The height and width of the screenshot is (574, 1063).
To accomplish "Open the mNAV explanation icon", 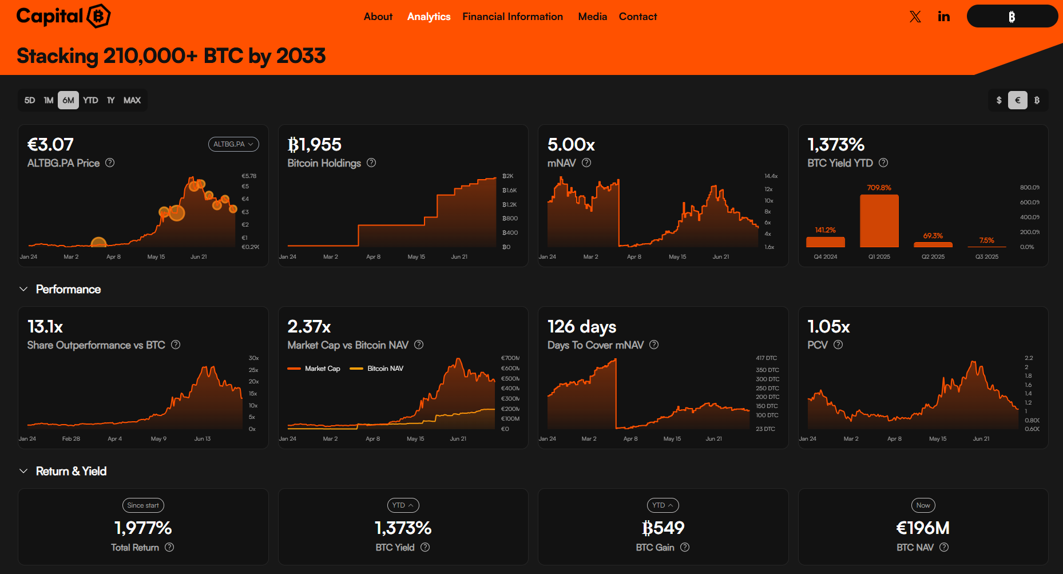I will click(586, 163).
